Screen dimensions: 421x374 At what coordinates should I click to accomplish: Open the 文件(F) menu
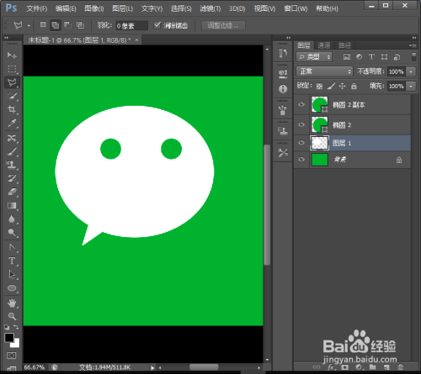[x=37, y=8]
